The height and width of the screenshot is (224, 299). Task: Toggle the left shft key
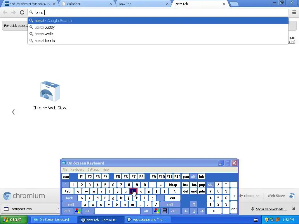pos(71,204)
